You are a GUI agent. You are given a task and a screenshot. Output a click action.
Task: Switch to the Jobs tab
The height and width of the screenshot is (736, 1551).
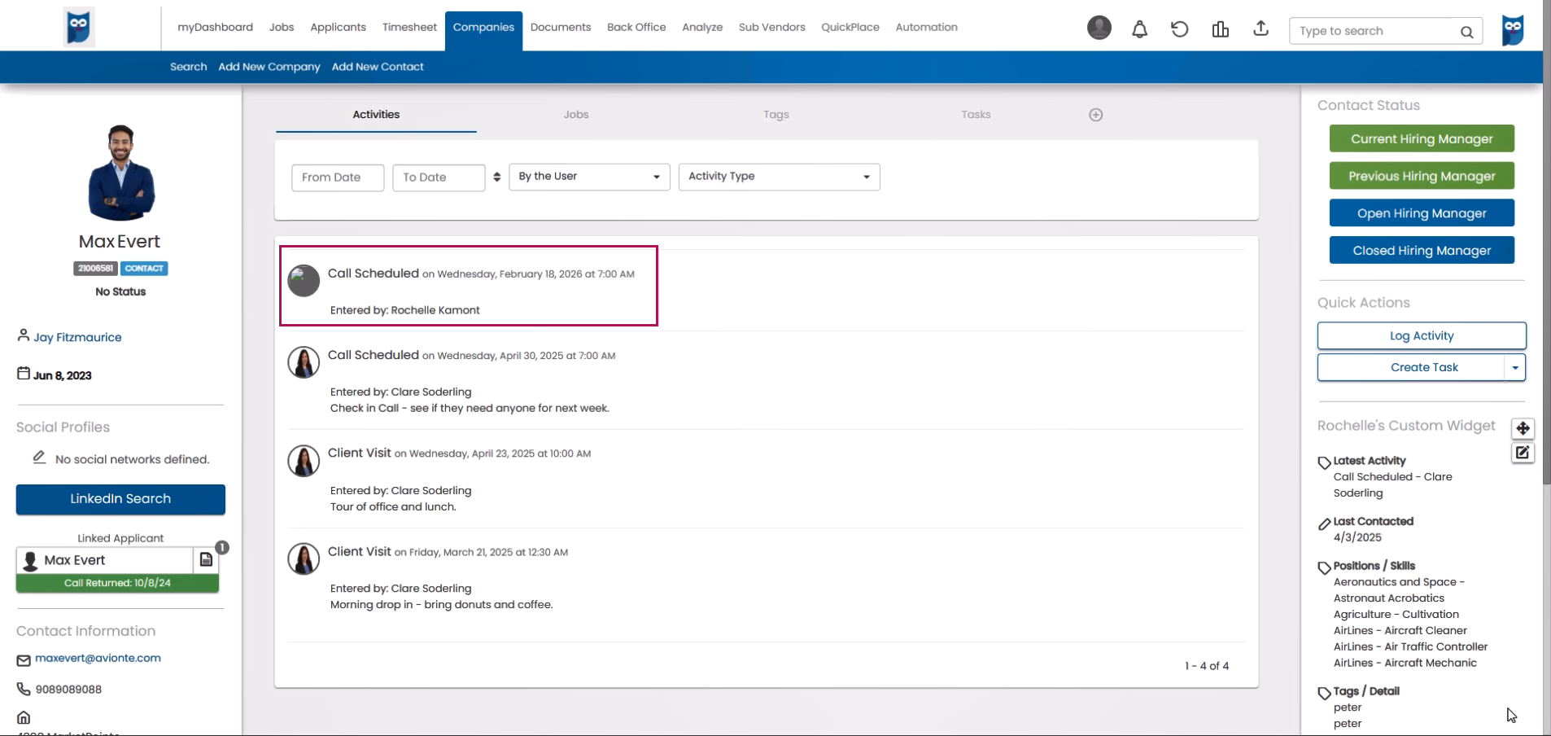576,115
